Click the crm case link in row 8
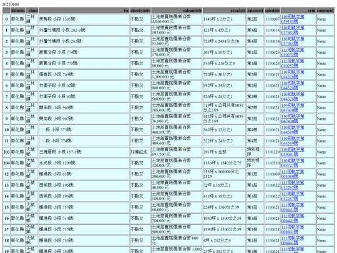This screenshot has height=253, width=337. [293, 107]
